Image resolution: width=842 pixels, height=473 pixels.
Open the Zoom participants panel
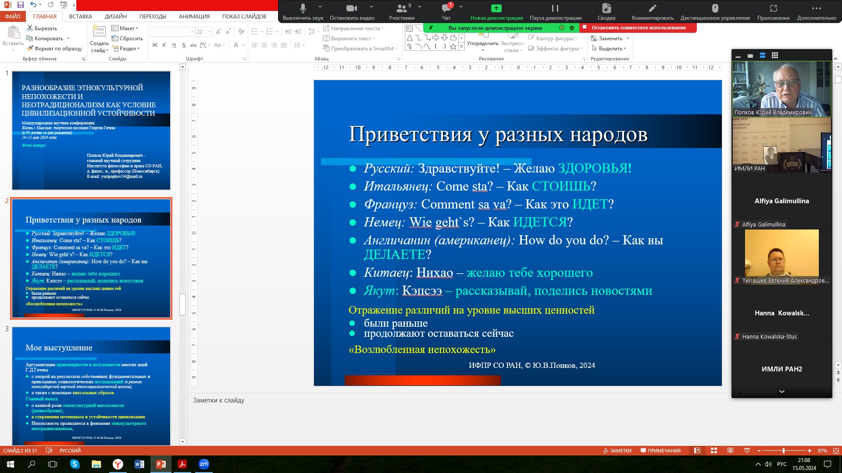(401, 8)
